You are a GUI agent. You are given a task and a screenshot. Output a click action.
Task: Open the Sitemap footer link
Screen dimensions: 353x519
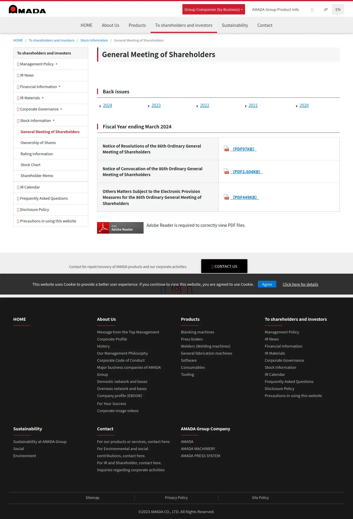coord(92,497)
